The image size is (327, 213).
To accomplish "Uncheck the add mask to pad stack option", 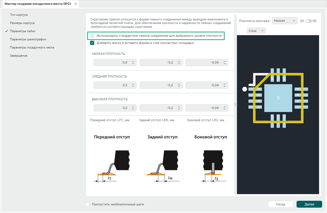I will click(x=92, y=43).
